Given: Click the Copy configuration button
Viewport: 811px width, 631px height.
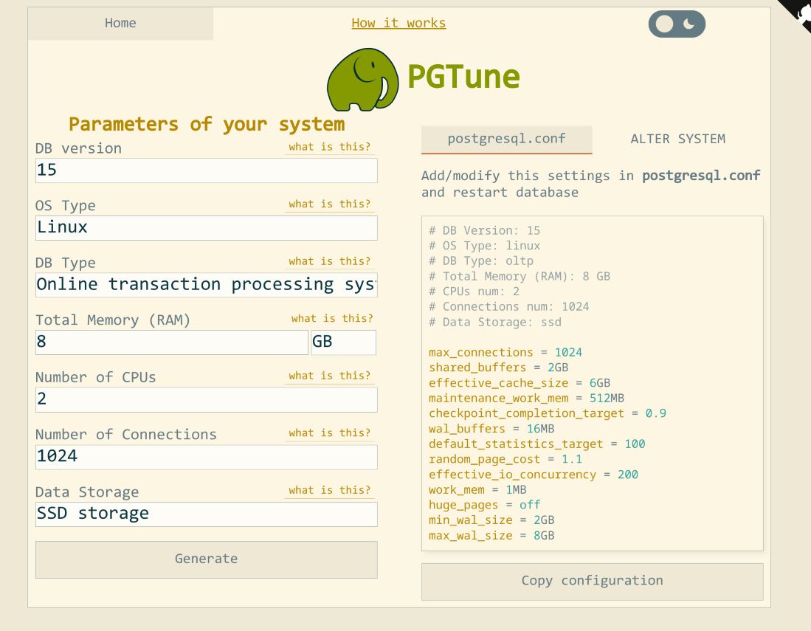Looking at the screenshot, I should tap(593, 582).
